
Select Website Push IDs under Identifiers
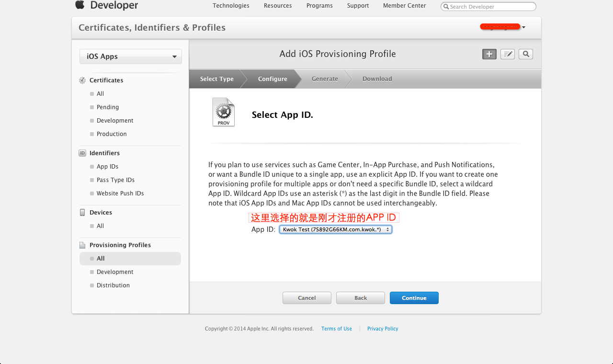tap(120, 193)
